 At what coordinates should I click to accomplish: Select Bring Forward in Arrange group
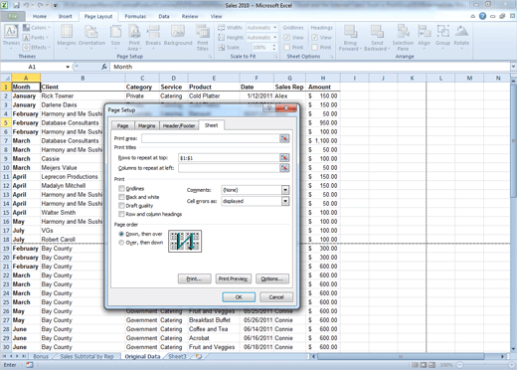(350, 38)
